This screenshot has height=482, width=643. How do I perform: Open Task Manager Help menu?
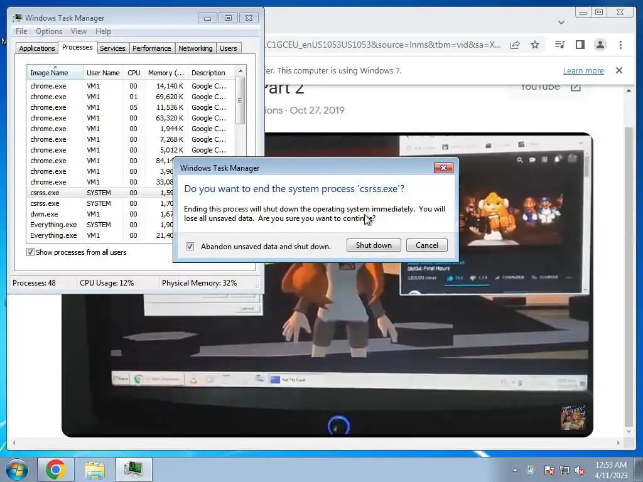coord(103,31)
